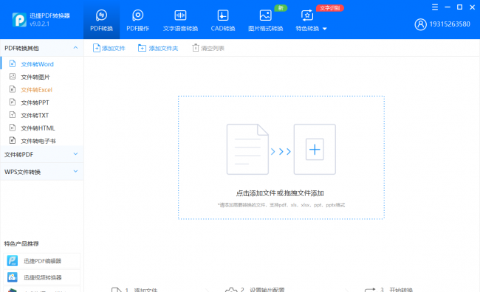Viewport: 480px width, 292px height.
Task: Expand the 特色转换 dropdown arrow
Action: (325, 29)
